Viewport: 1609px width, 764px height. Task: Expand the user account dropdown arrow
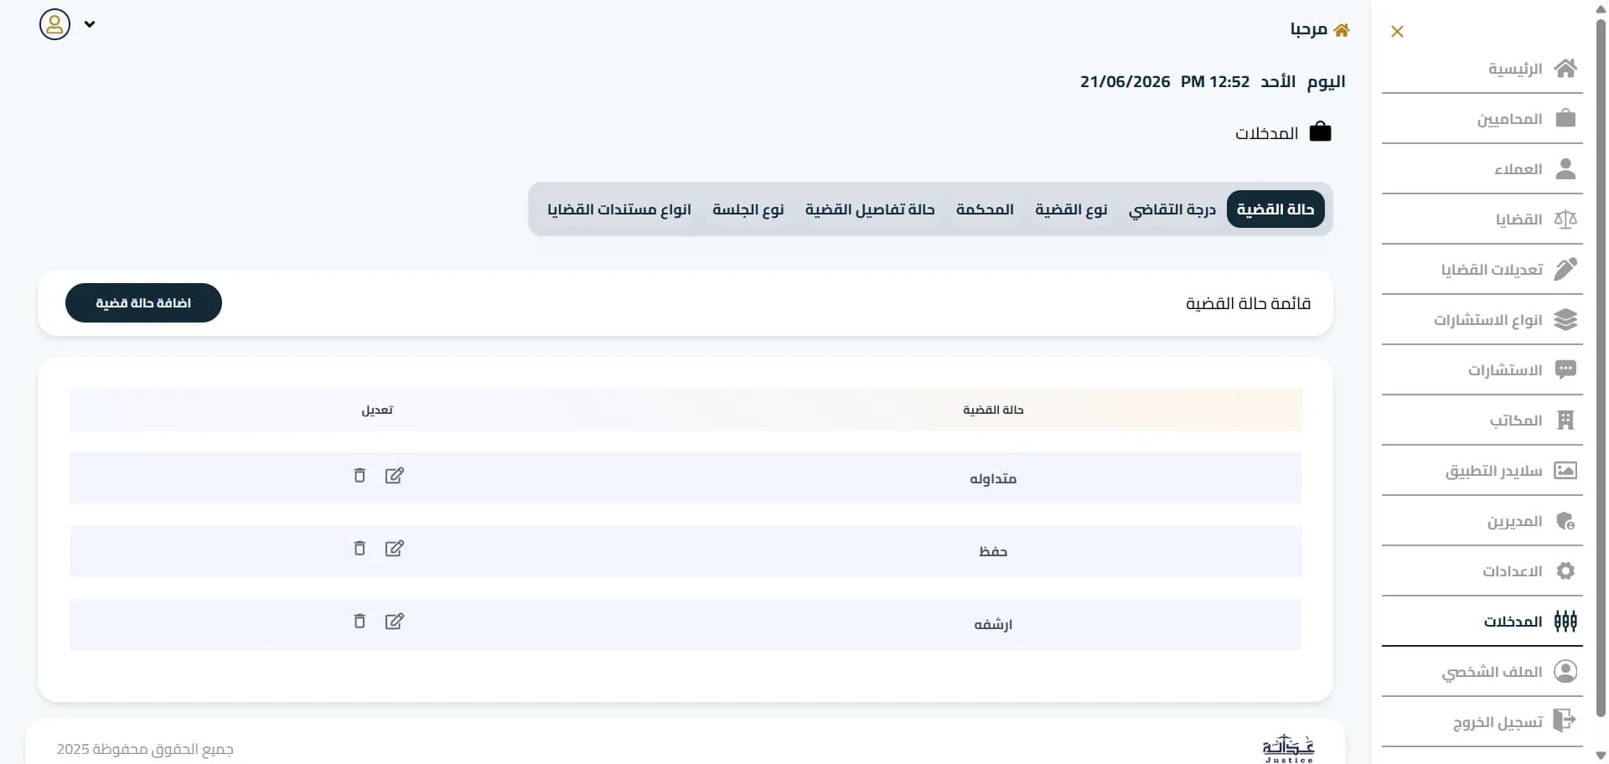click(90, 24)
